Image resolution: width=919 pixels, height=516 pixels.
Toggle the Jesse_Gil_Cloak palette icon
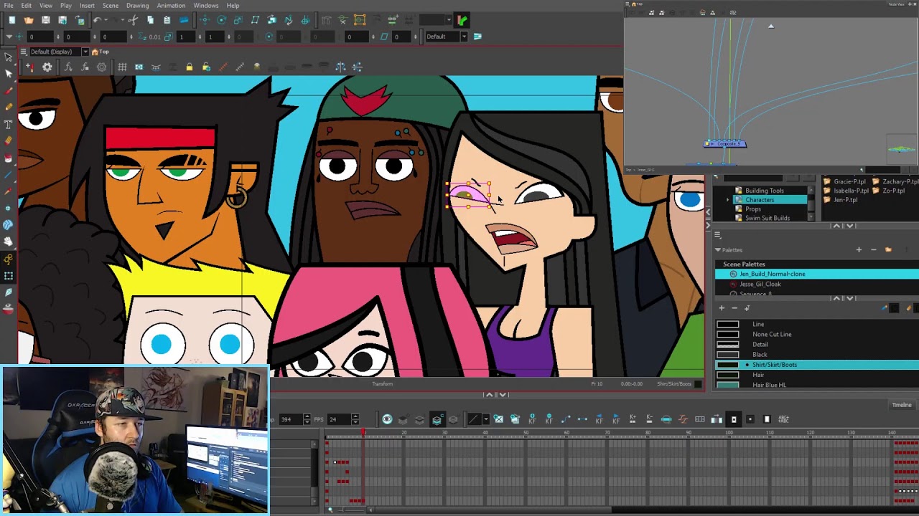pyautogui.click(x=732, y=284)
